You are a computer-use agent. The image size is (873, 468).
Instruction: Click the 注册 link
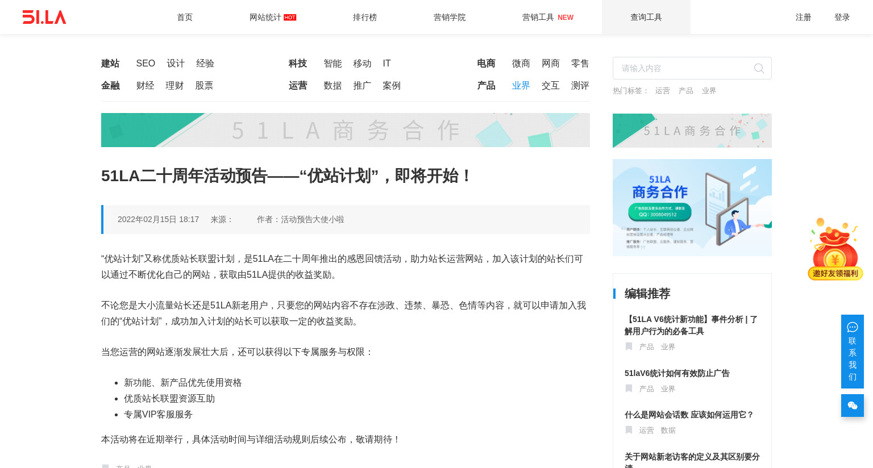pyautogui.click(x=803, y=17)
